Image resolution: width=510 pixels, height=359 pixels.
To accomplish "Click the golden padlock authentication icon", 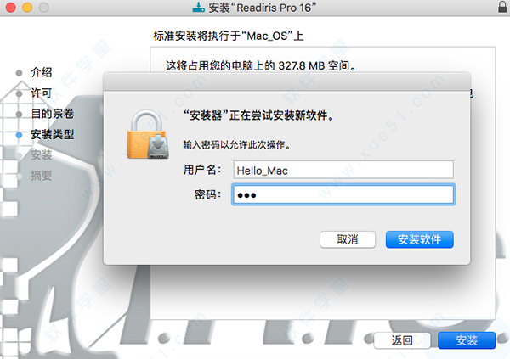I will click(x=148, y=134).
